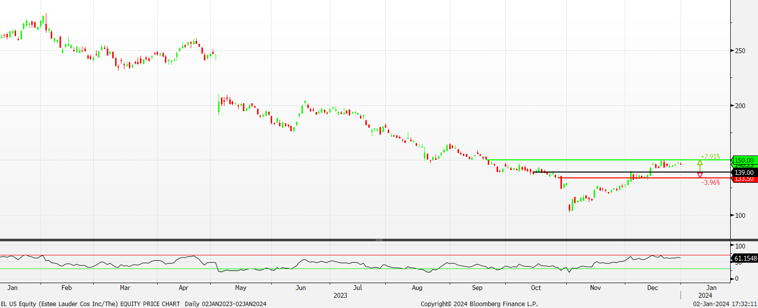Select the red horizontal line at 133.50
This screenshot has height=308, width=758.
[x=610, y=178]
